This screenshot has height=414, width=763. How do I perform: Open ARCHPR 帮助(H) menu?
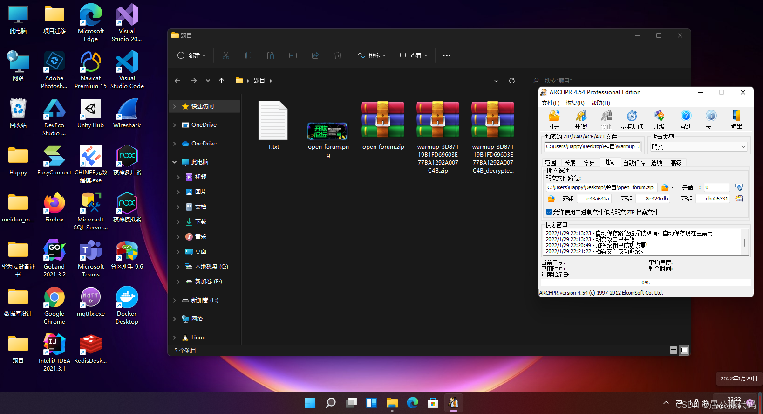pos(600,103)
